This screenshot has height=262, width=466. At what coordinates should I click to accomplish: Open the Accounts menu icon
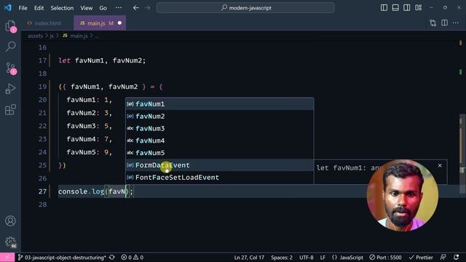(10, 221)
